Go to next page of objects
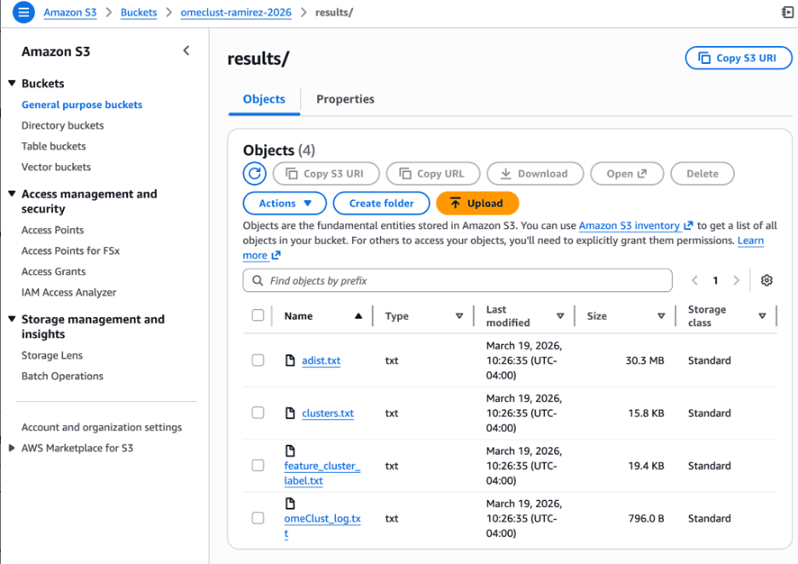Image resolution: width=798 pixels, height=564 pixels. coord(736,280)
